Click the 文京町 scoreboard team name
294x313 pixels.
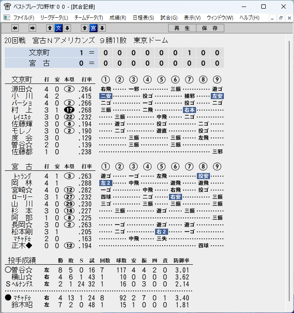coord(39,53)
